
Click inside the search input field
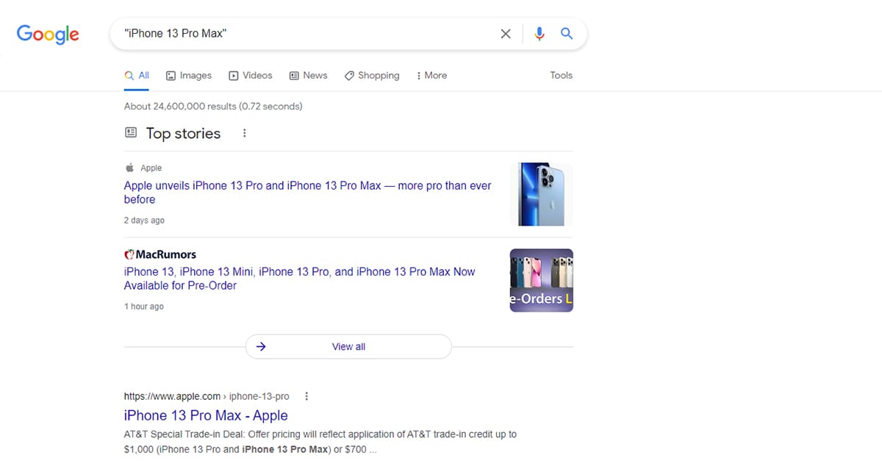294,33
